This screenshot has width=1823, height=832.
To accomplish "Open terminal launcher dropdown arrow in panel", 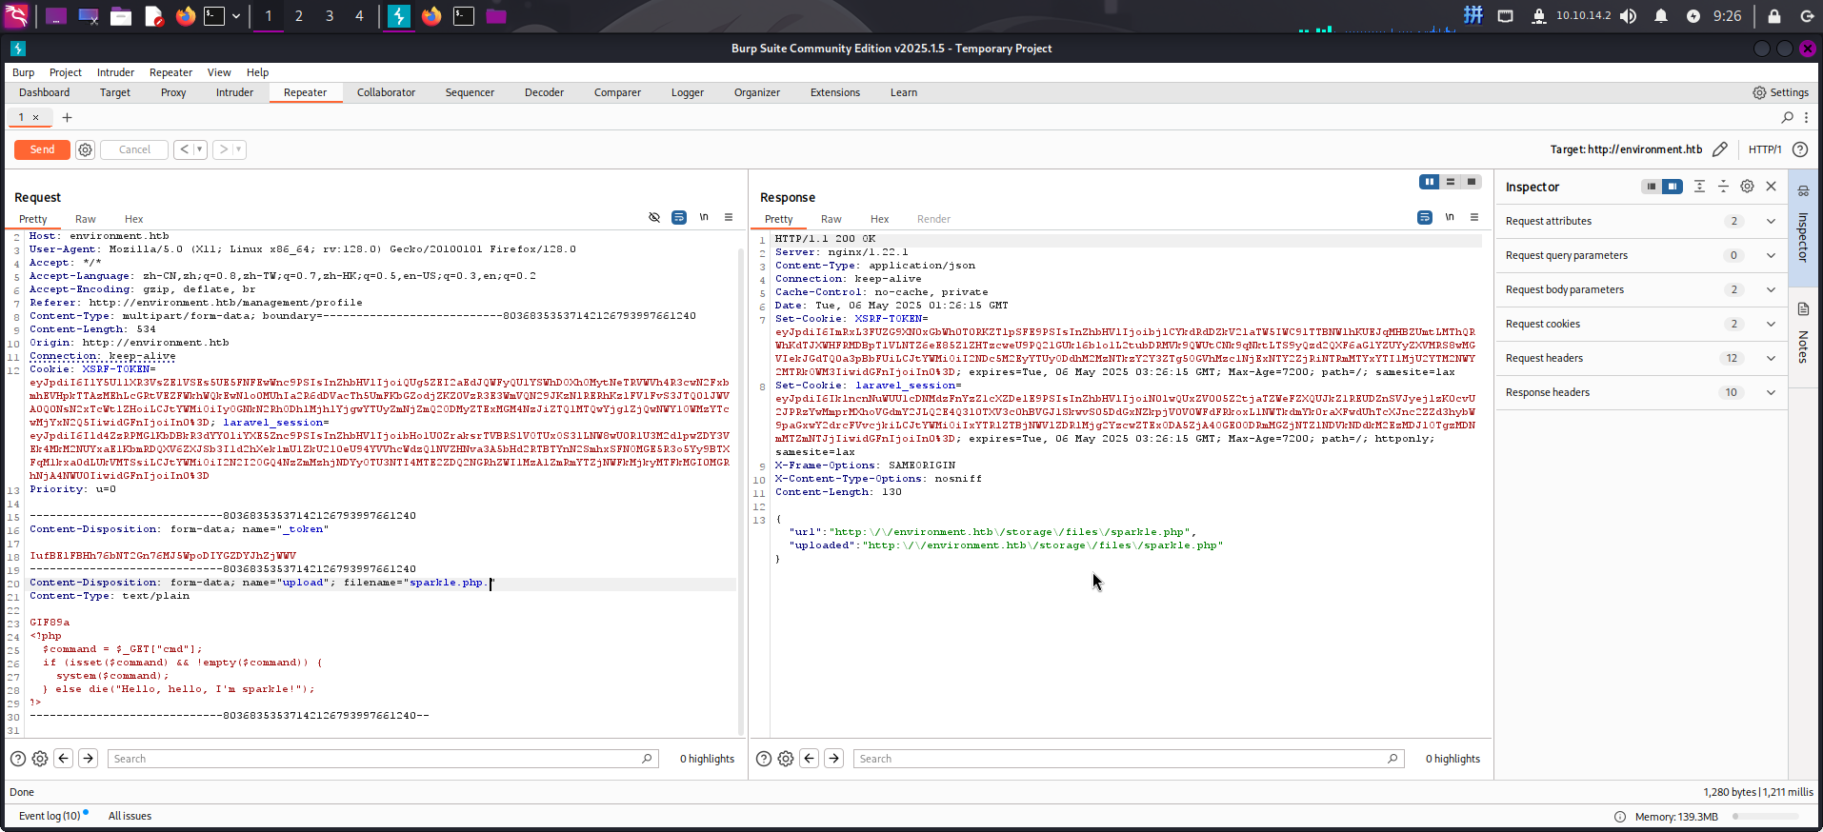I will coord(236,16).
